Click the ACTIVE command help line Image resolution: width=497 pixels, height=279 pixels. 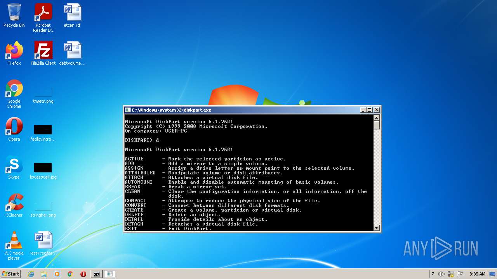click(205, 159)
